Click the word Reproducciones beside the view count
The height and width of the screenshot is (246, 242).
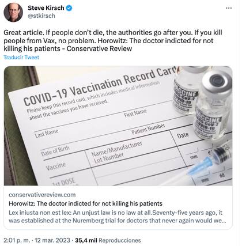pos(120,240)
